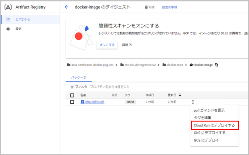Viewport: 249px width, 155px height.
Task: Choose GKE にデプロイする menu entry
Action: [210, 133]
